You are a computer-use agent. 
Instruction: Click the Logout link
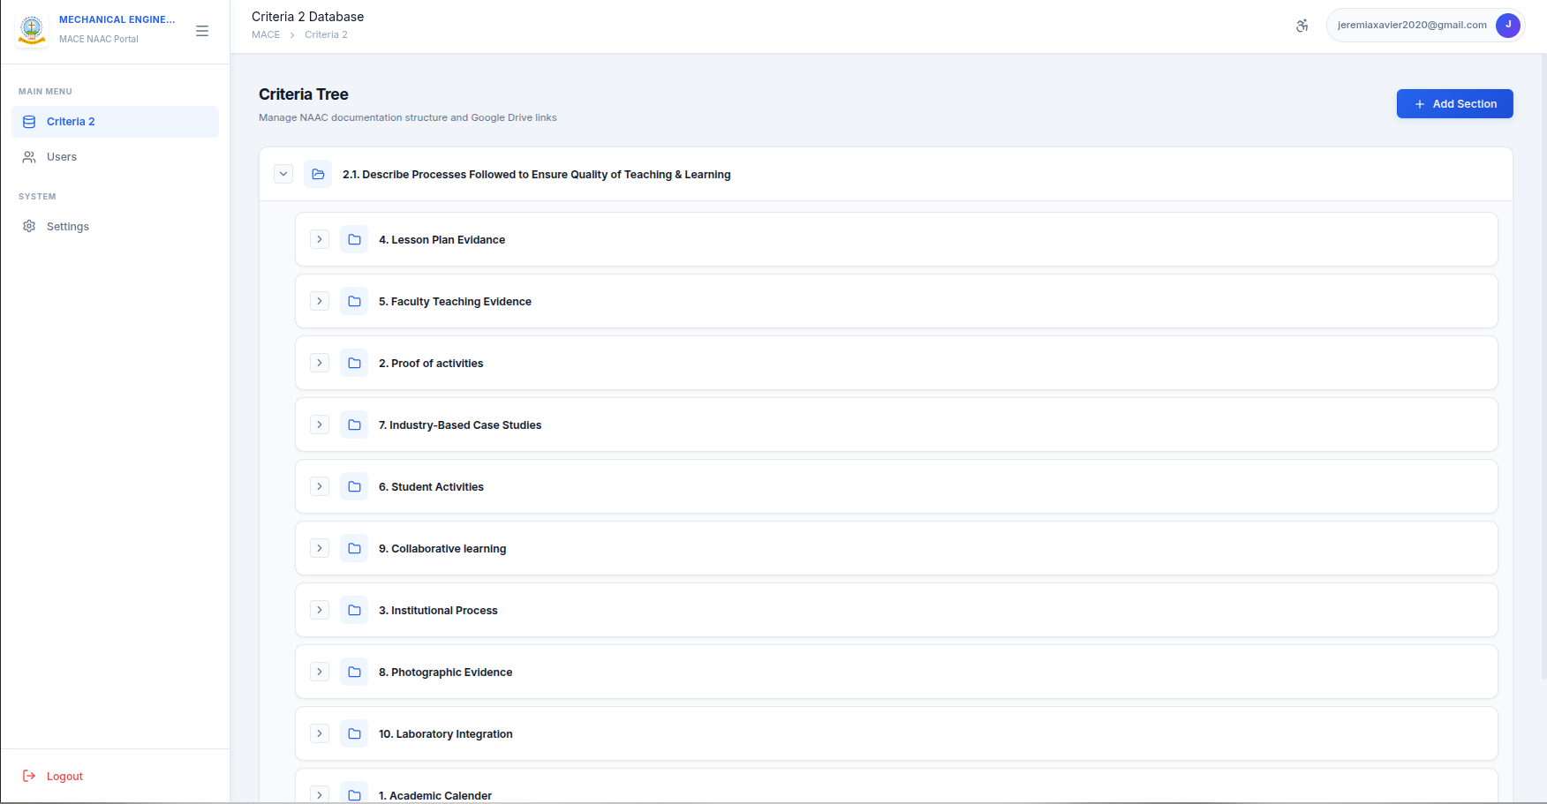coord(64,777)
